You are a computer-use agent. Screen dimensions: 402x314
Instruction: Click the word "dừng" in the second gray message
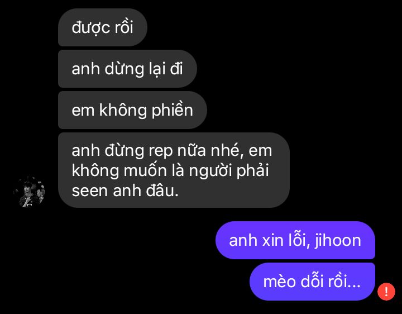click(x=125, y=69)
